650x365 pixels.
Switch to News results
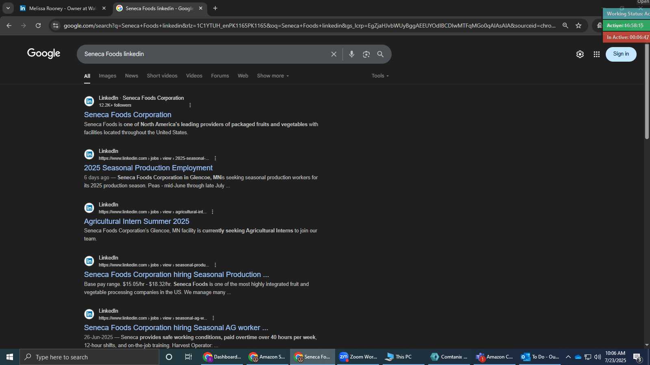132,76
